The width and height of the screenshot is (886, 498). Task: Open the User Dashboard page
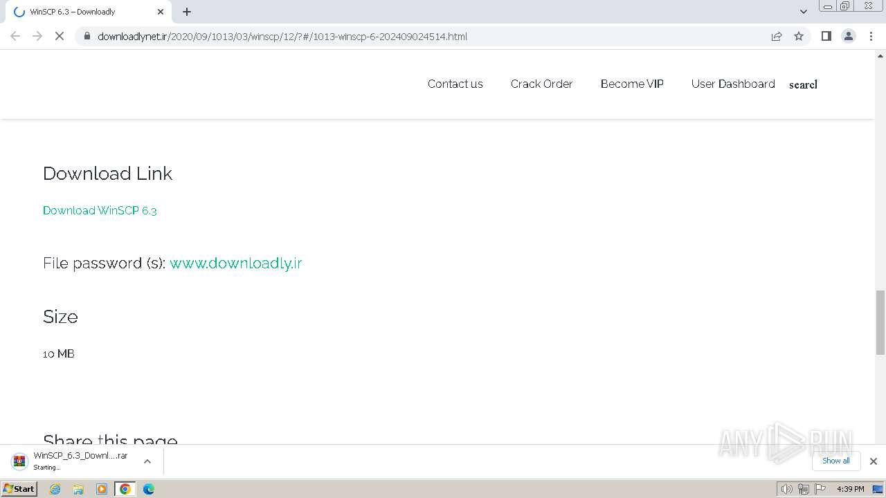[x=733, y=84]
